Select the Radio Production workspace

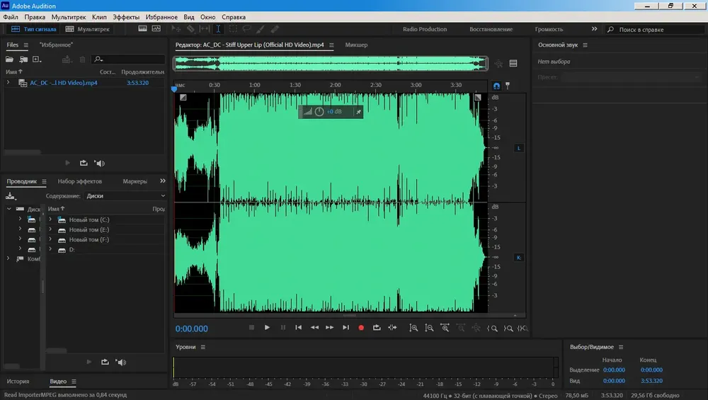tap(425, 29)
